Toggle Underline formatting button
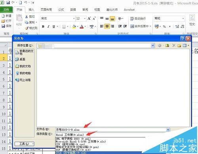Image resolution: width=198 pixels, height=154 pixels. [x=53, y=26]
